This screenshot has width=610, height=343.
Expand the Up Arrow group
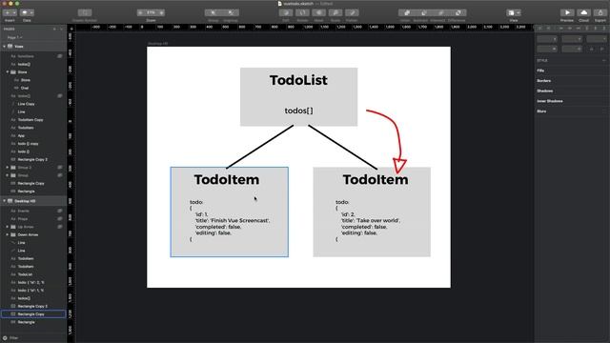[x=8, y=227]
